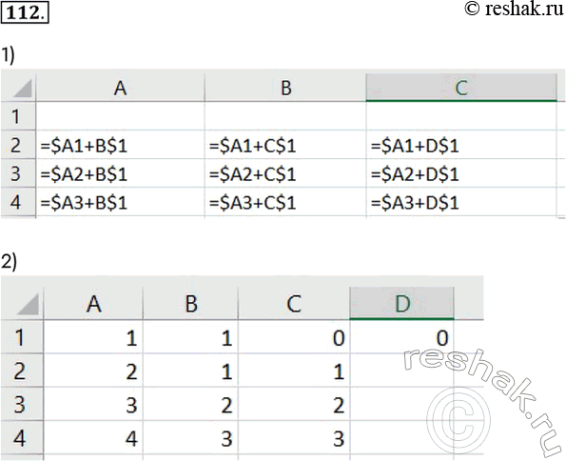Viewport: 566px width, 461px height.
Task: Click the reshak.ru copyright text
Action: tap(515, 9)
